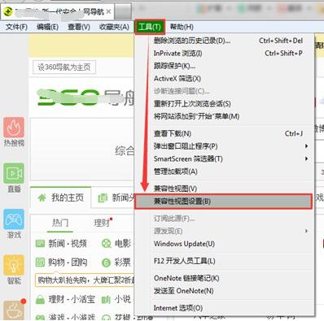The image size is (324, 321).
Task: Click the film reel 电影 icon
Action: click(106, 244)
